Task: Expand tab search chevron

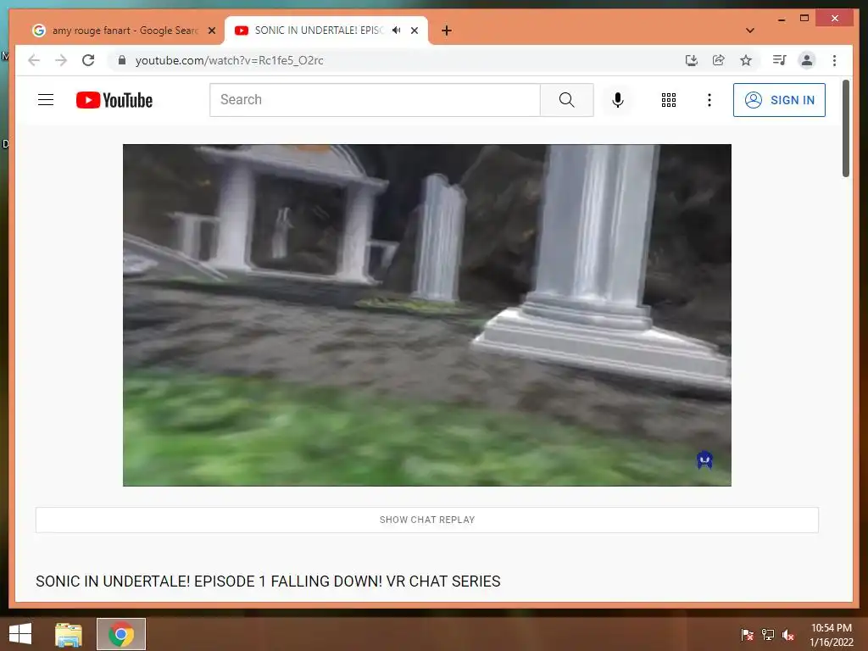Action: point(750,31)
